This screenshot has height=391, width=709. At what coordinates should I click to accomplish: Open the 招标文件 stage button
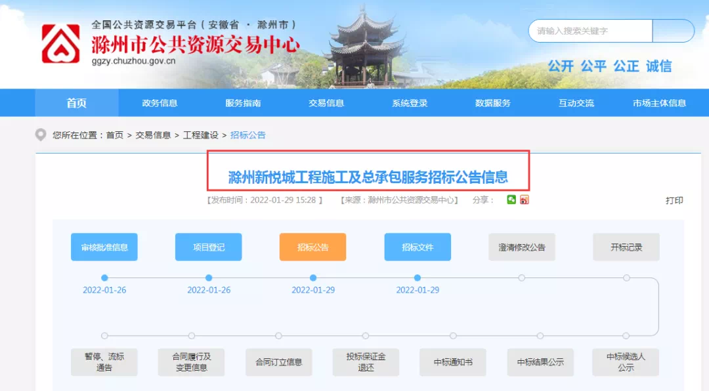(418, 247)
